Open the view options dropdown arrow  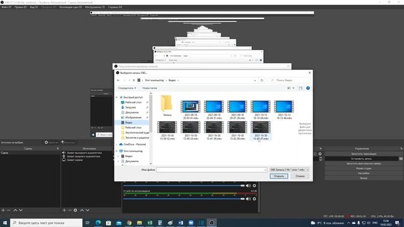coord(293,88)
